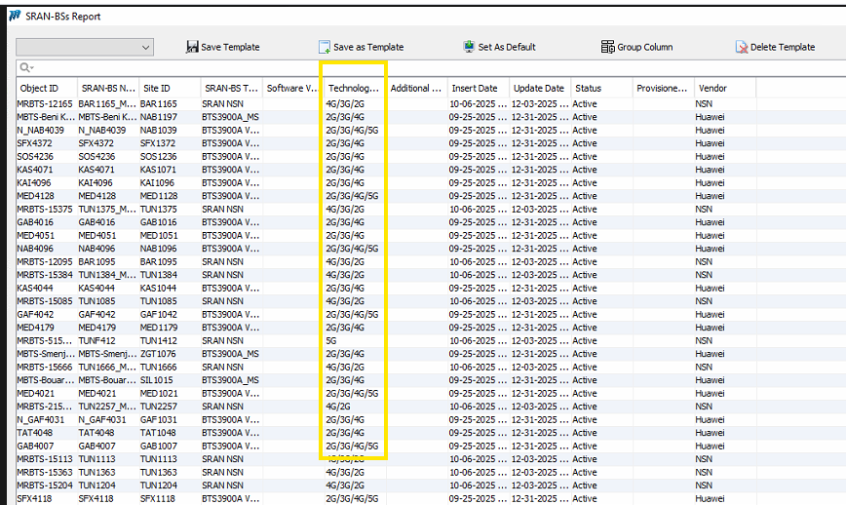846x505 pixels.
Task: Click the Insert Date column header
Action: [x=474, y=88]
